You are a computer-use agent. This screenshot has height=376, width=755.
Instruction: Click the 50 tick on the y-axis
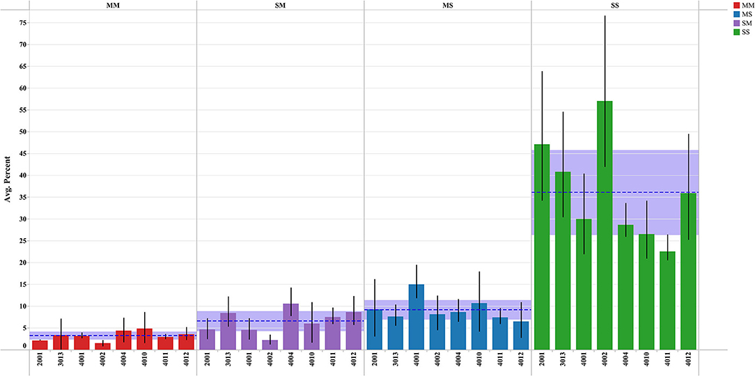pos(22,132)
